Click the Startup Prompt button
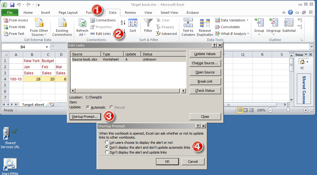The image size is (317, 175). coord(85,117)
